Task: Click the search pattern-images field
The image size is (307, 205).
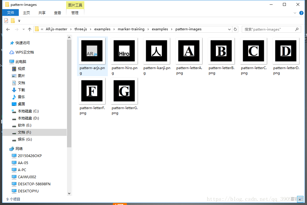Action: (271, 29)
